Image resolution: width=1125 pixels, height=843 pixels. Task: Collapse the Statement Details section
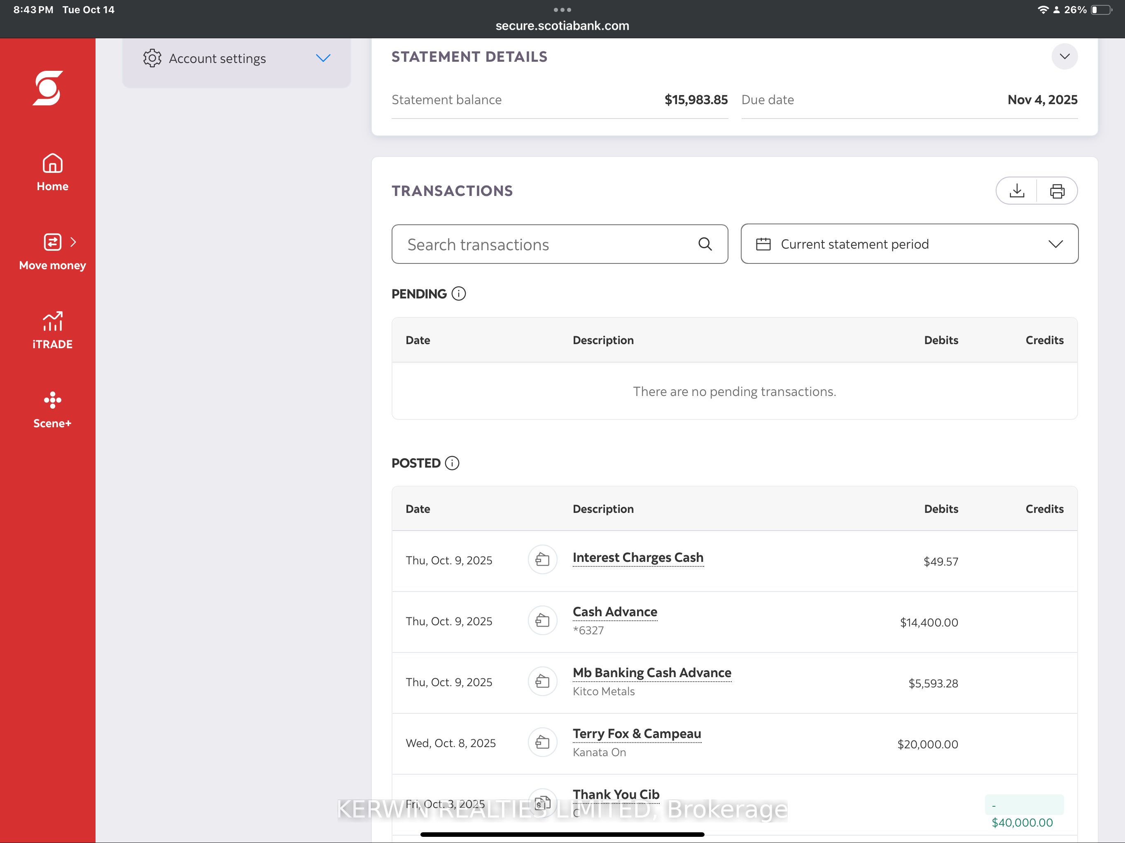click(x=1064, y=56)
